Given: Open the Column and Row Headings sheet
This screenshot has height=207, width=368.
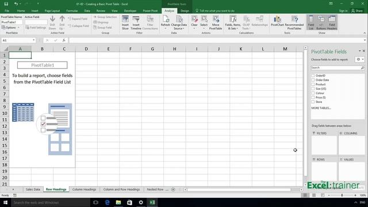Looking at the screenshot, I should pyautogui.click(x=121, y=189).
